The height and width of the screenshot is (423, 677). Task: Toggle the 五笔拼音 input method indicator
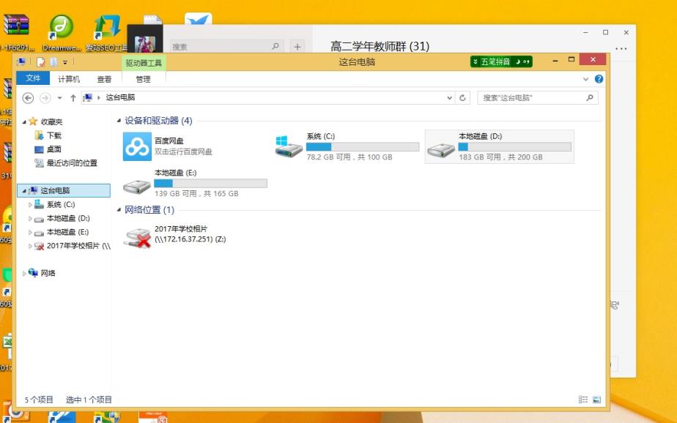pyautogui.click(x=501, y=62)
